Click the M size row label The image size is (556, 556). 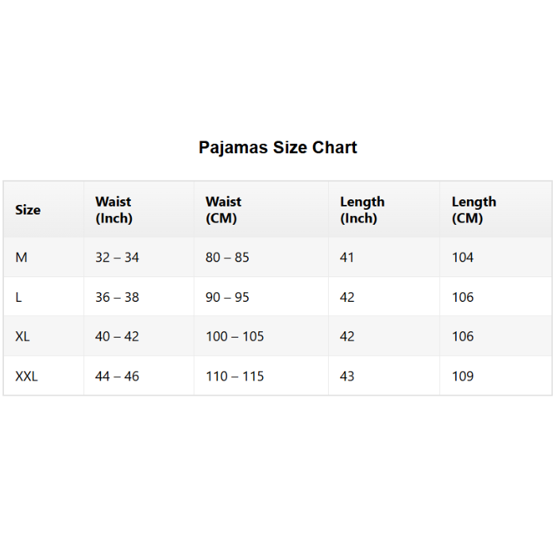tap(21, 257)
